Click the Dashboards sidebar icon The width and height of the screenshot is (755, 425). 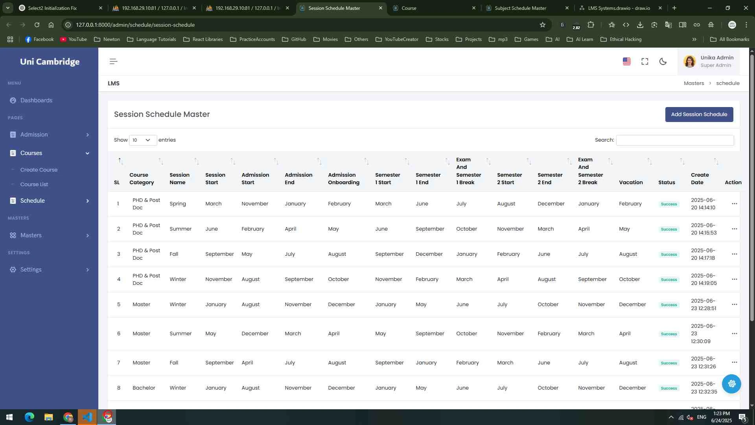(13, 100)
